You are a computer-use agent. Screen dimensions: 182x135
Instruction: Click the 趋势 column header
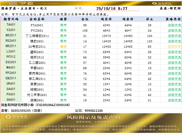coord(63,19)
